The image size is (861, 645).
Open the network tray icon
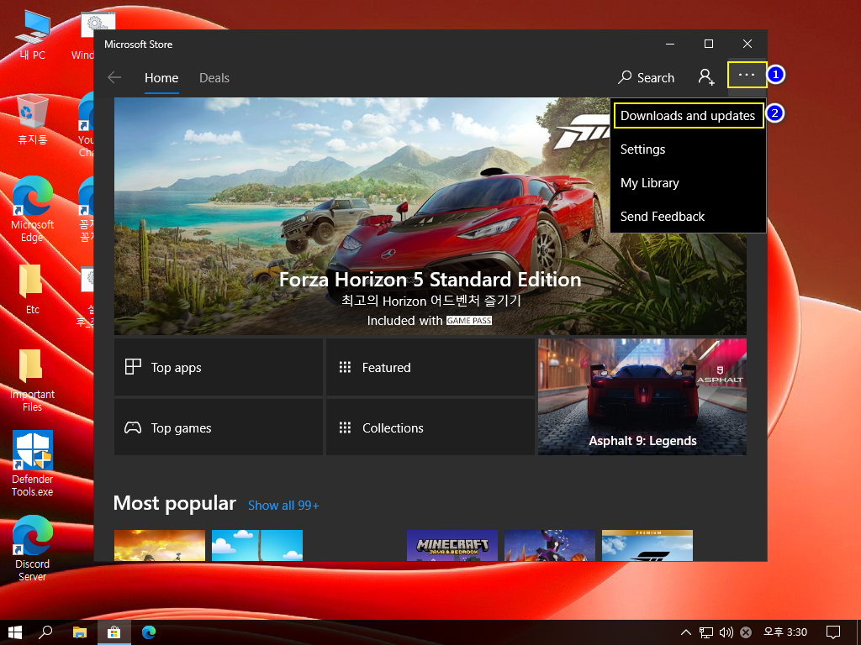tap(705, 632)
